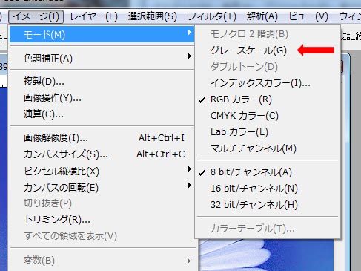
Task: Select 8 bit/チャンネル(A) option
Action: 268,172
